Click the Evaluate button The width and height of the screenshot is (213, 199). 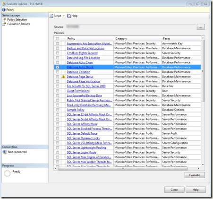click(x=195, y=175)
